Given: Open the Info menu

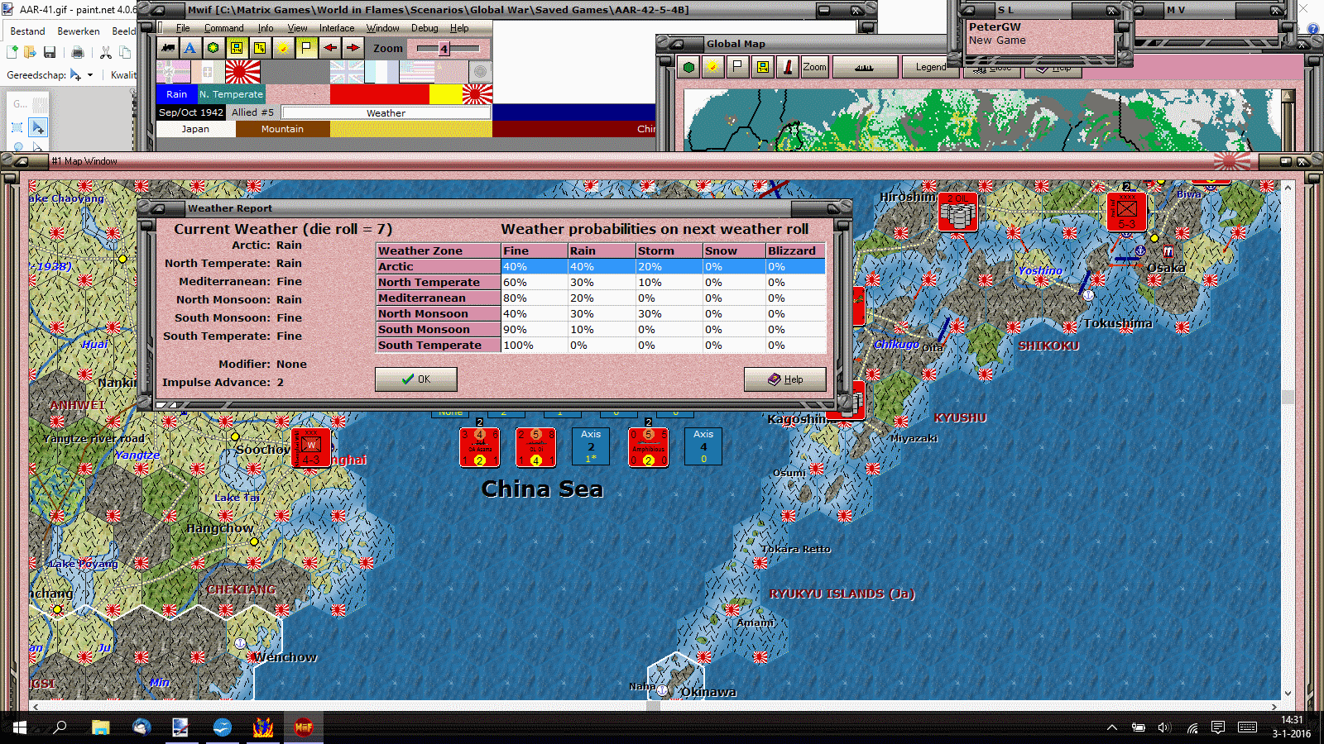Looking at the screenshot, I should (266, 28).
